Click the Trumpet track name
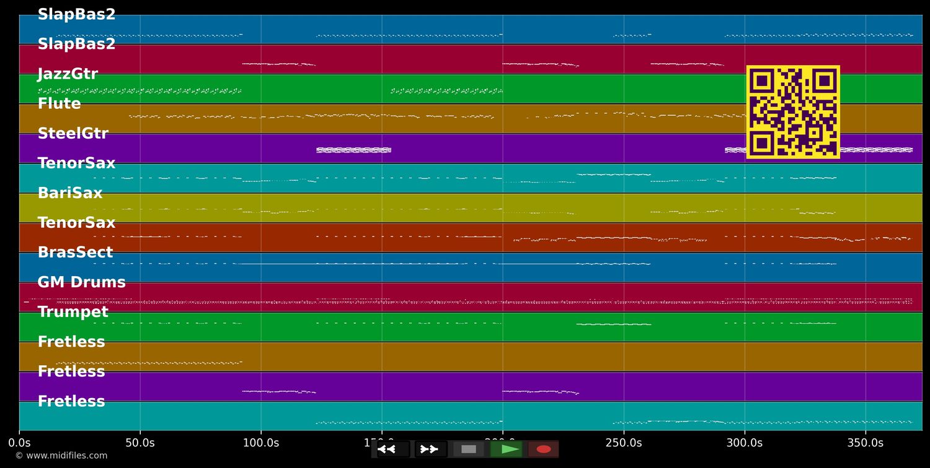The width and height of the screenshot is (930, 468). [73, 312]
